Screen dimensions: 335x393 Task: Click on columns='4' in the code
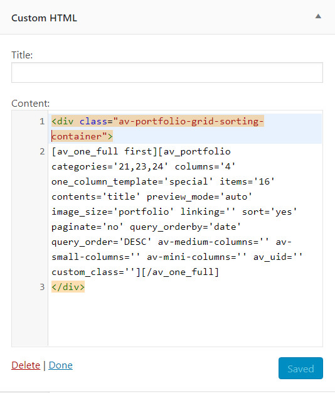[205, 166]
